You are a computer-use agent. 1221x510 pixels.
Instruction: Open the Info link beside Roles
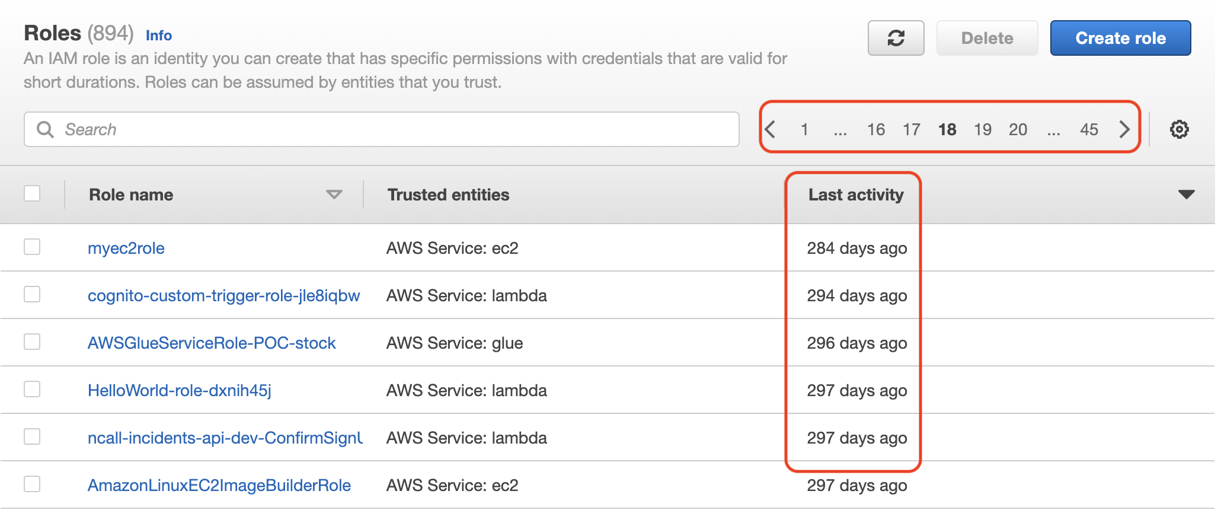159,36
